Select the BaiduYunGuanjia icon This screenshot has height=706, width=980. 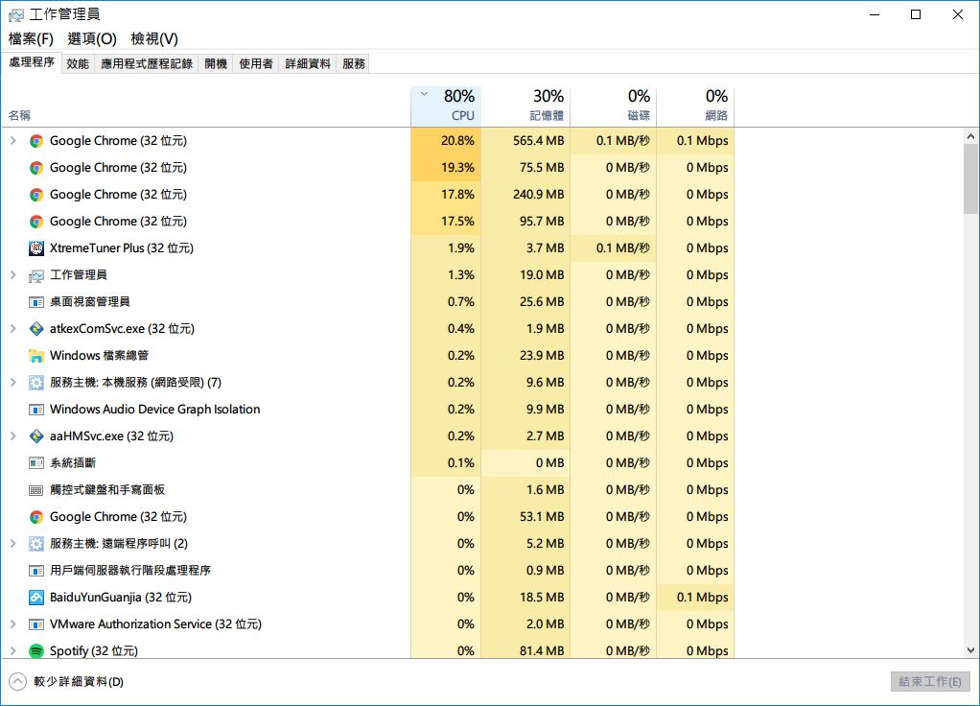36,598
